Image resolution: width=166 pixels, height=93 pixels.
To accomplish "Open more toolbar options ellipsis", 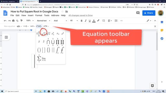I will (x=121, y=21).
